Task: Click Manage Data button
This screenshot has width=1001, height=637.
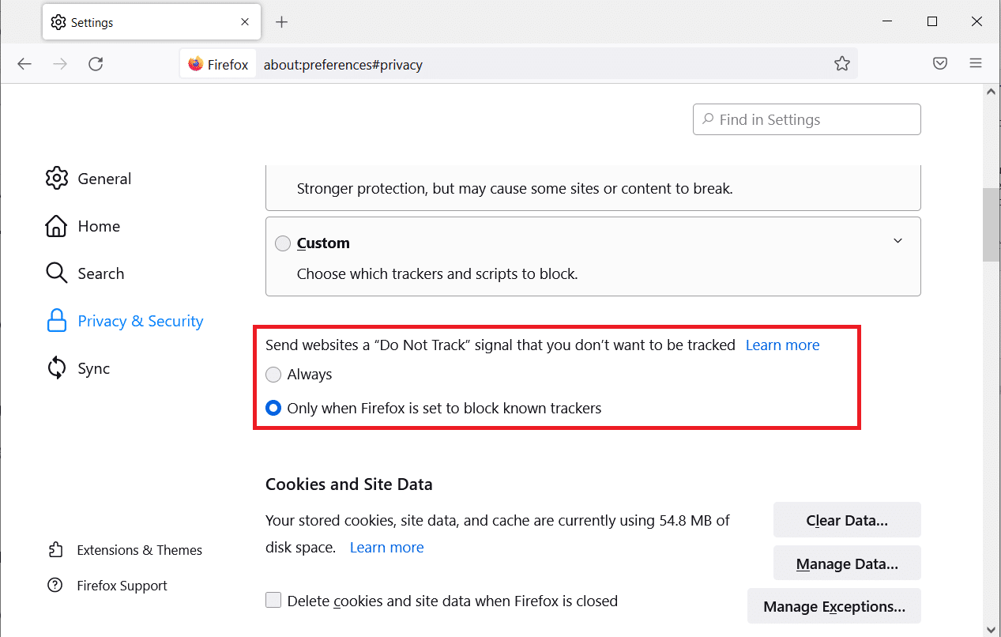Action: (847, 563)
